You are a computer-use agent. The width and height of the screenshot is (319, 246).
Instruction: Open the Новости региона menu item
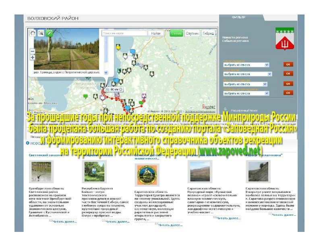(235, 37)
